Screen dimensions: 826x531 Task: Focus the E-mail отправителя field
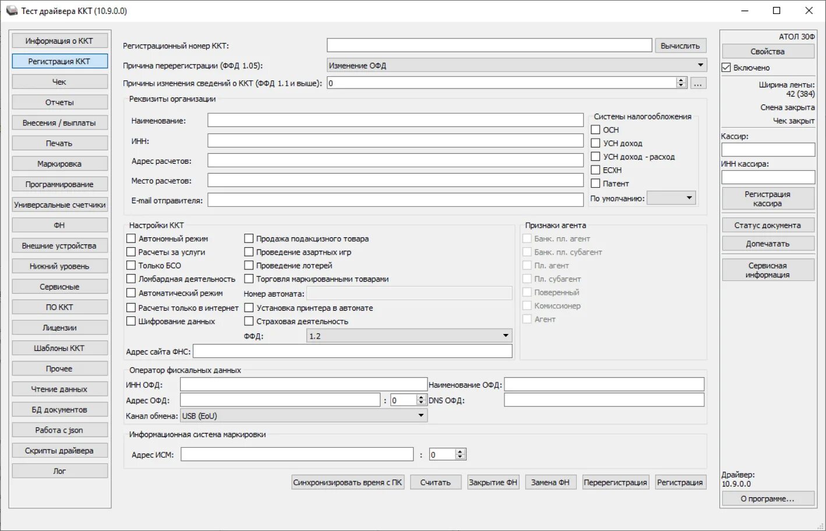[x=396, y=200]
